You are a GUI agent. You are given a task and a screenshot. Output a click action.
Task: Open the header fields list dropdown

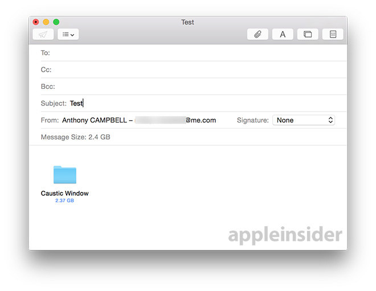pyautogui.click(x=68, y=34)
